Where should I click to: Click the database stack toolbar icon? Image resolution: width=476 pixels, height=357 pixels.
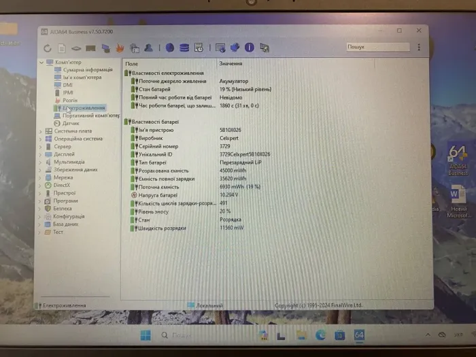point(184,48)
